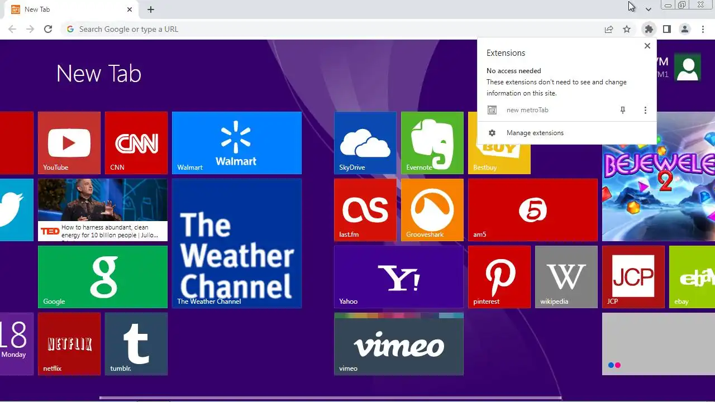Open the Bestbuy tile
The width and height of the screenshot is (715, 402).
click(x=499, y=159)
